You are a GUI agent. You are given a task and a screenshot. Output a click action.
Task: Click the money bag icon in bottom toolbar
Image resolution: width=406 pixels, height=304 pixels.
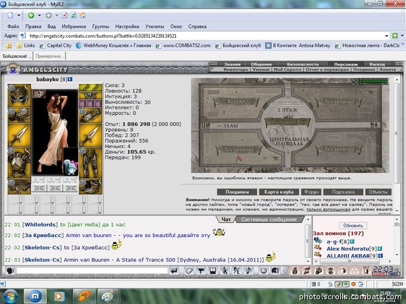tap(294, 271)
